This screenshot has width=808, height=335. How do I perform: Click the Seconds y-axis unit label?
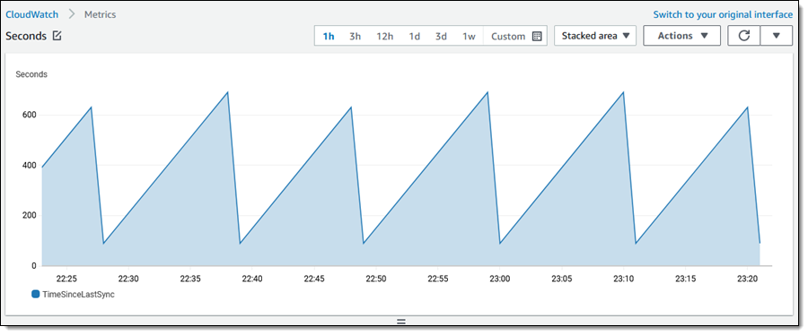pyautogui.click(x=31, y=74)
